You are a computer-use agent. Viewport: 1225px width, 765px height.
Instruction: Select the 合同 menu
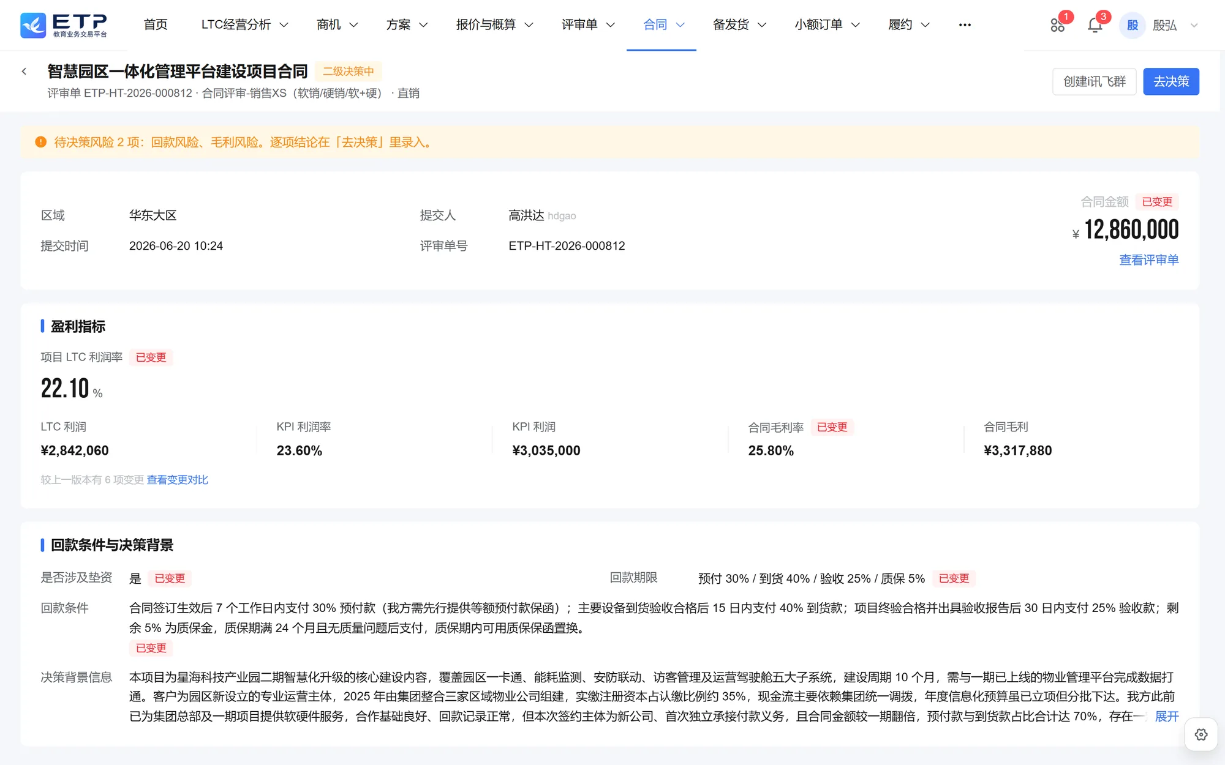[663, 25]
